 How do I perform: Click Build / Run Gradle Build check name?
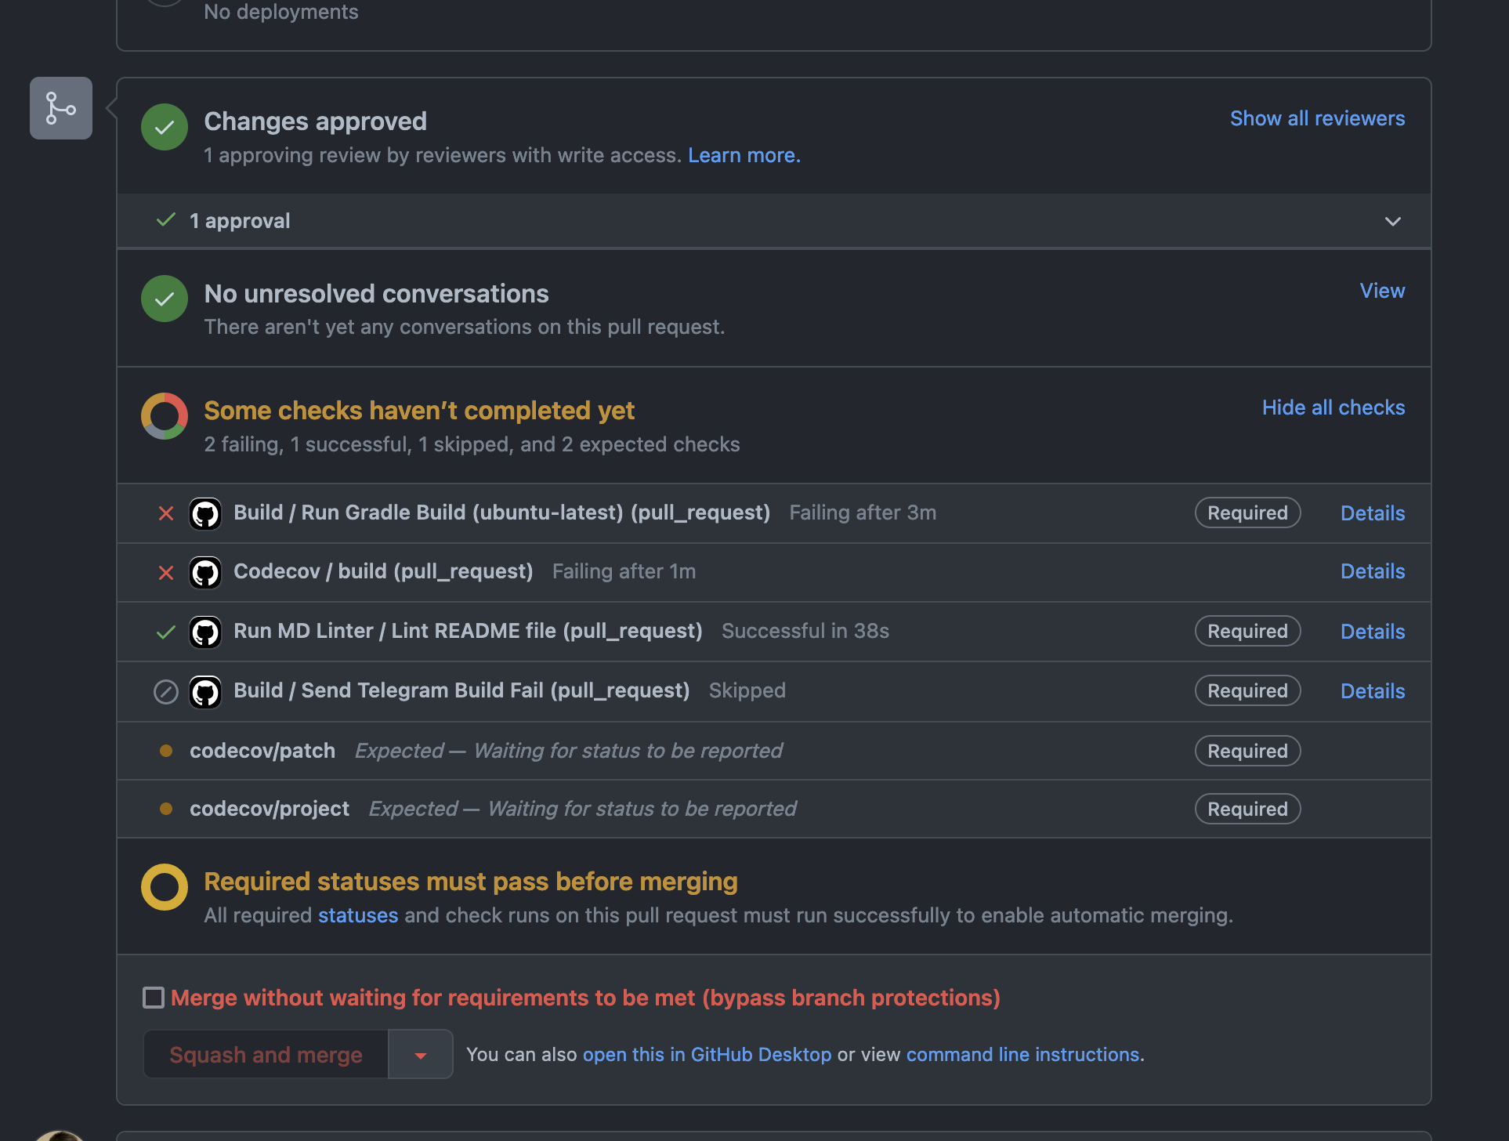(501, 513)
